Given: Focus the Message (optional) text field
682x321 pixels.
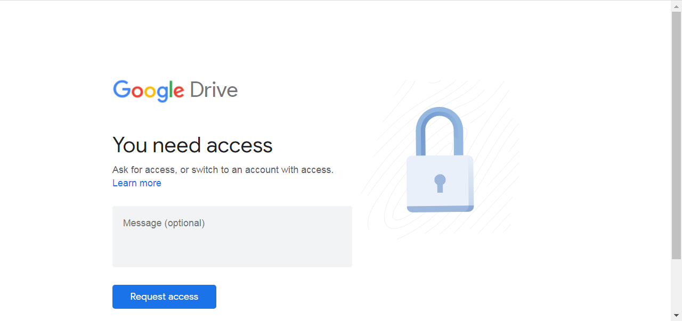Looking at the screenshot, I should (232, 236).
